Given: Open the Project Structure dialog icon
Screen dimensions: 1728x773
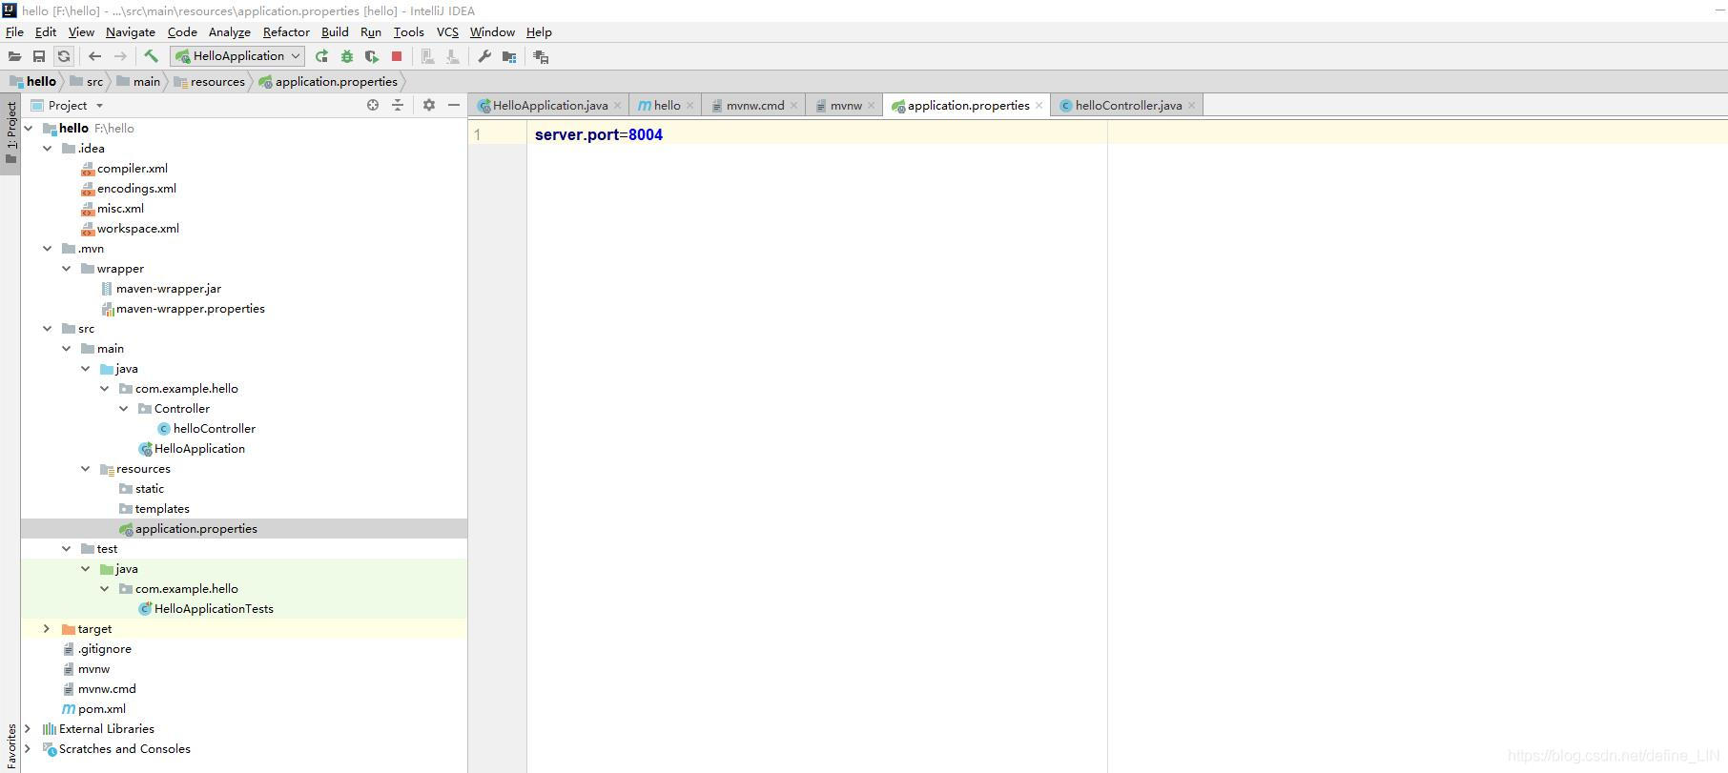Looking at the screenshot, I should click(509, 56).
